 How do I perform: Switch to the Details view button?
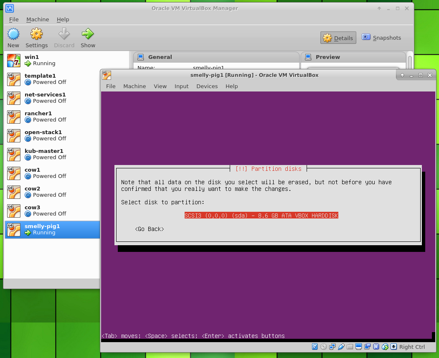tap(338, 38)
